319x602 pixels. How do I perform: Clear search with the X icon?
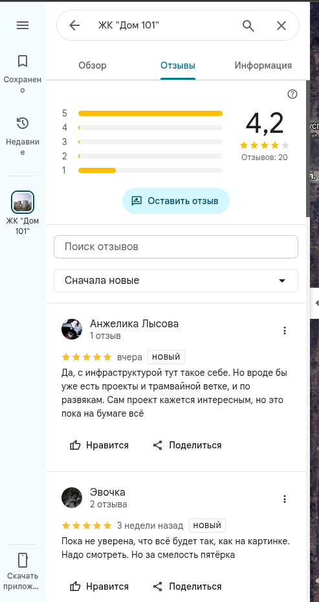coord(281,26)
